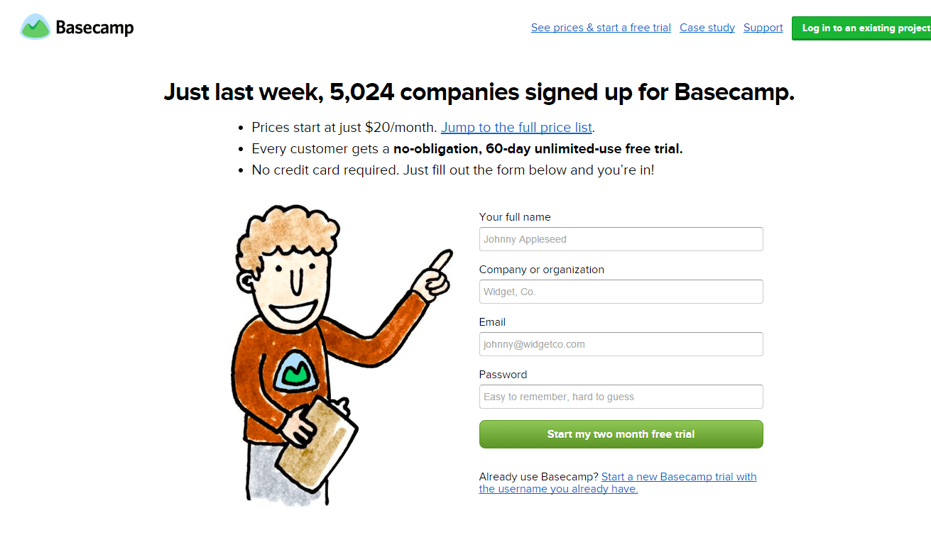Click into the Email text box

click(621, 344)
